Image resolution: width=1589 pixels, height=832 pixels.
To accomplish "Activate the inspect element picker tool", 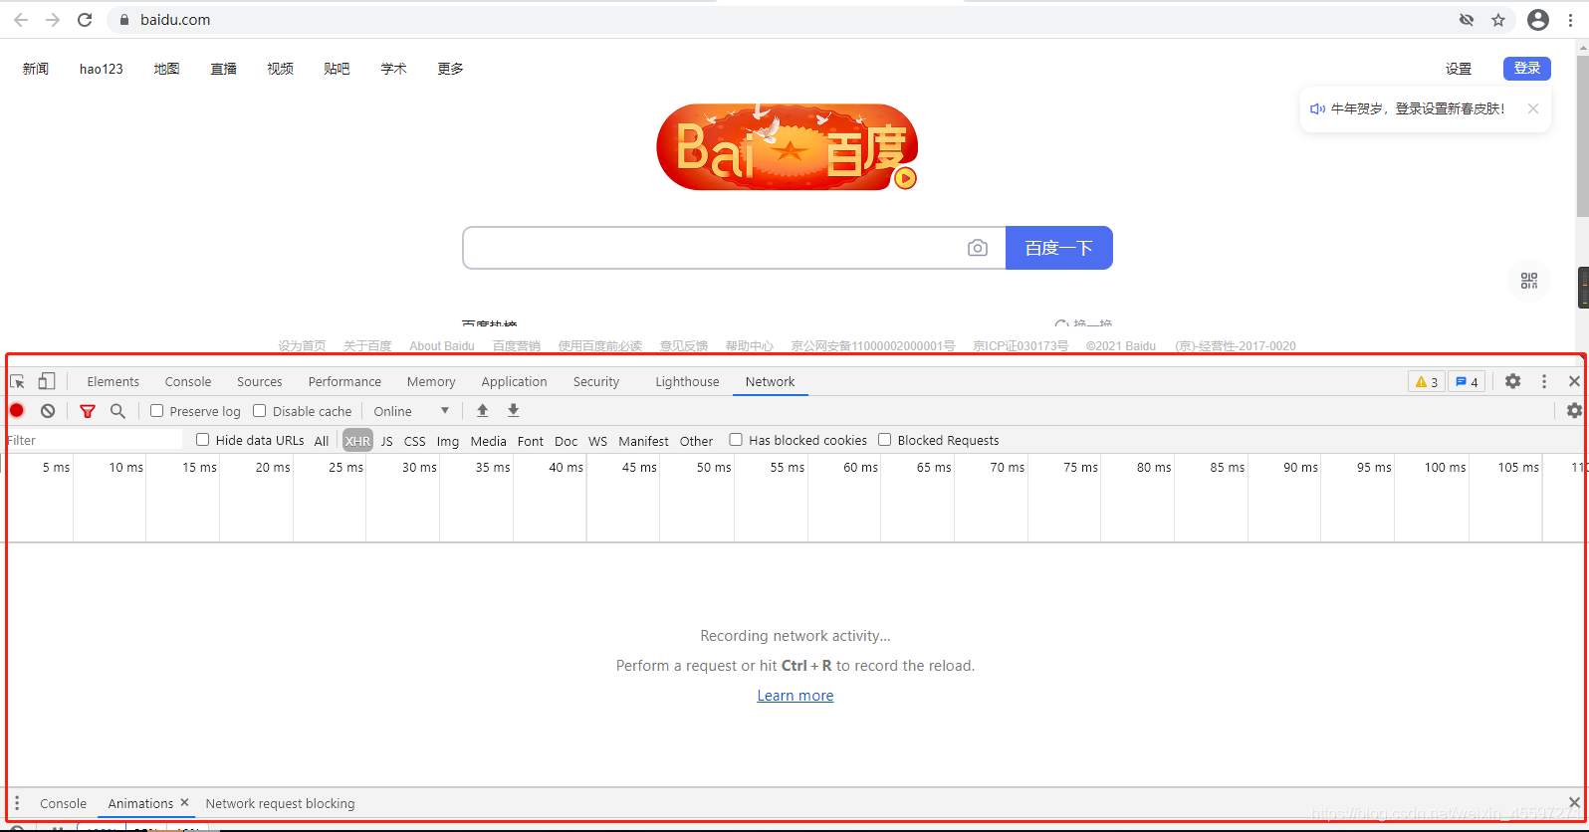I will 17,381.
